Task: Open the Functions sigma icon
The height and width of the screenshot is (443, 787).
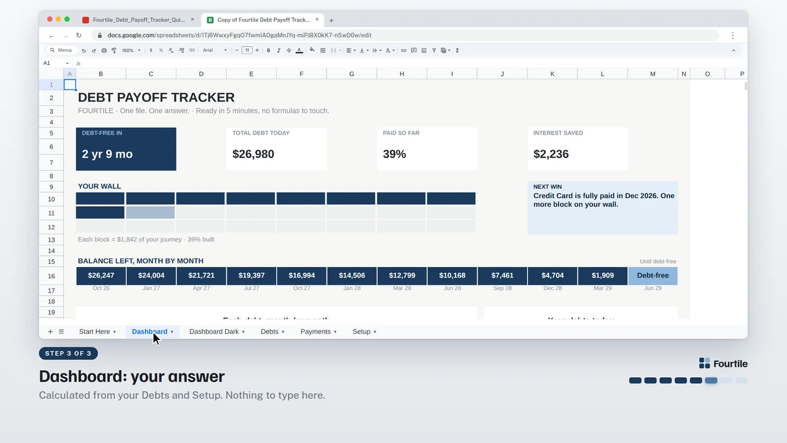Action: point(457,50)
